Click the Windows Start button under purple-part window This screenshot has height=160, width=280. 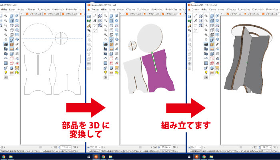click(x=88, y=157)
